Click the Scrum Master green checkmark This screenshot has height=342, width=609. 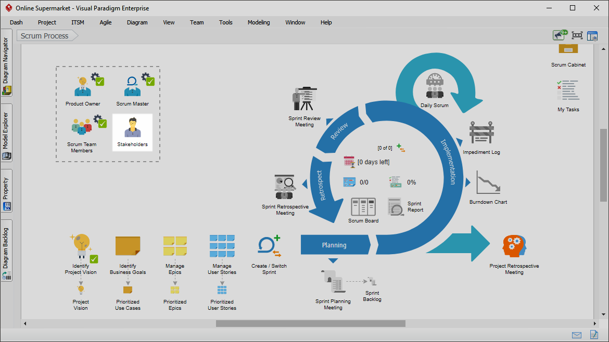point(150,82)
